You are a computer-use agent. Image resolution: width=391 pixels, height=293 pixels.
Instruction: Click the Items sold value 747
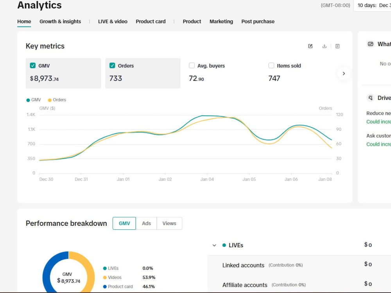(x=274, y=79)
